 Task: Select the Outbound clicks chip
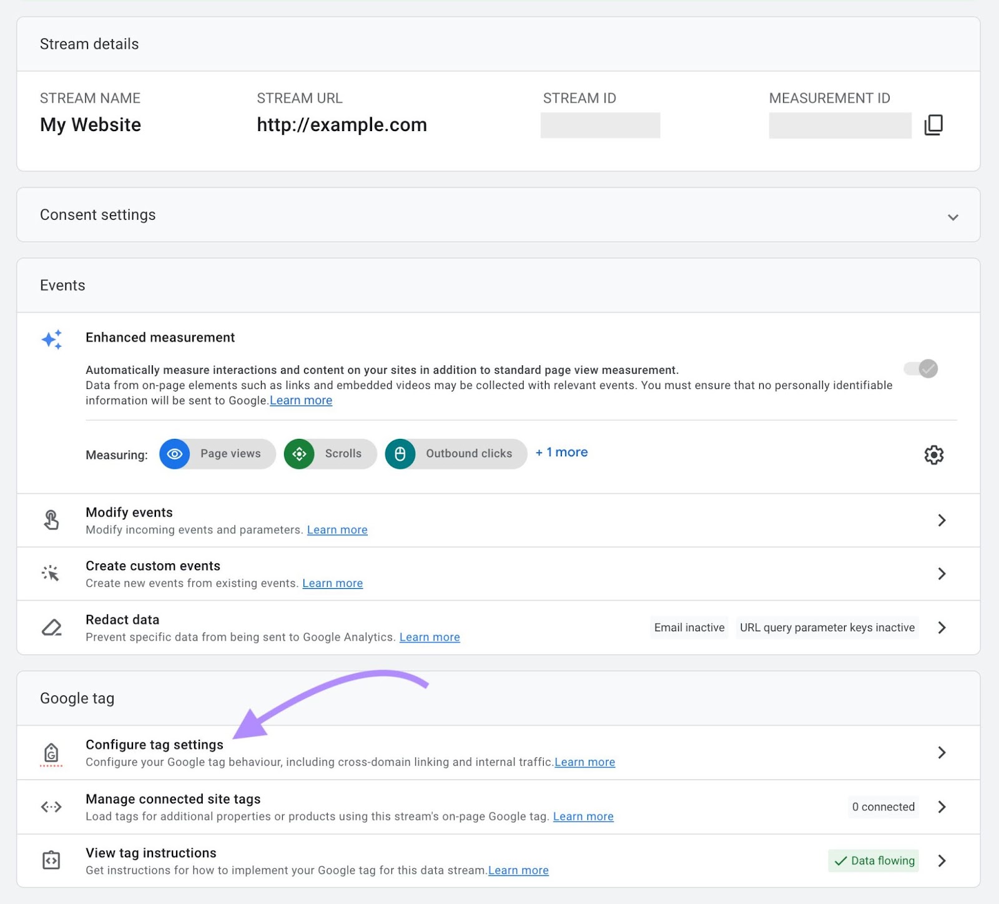click(x=456, y=454)
